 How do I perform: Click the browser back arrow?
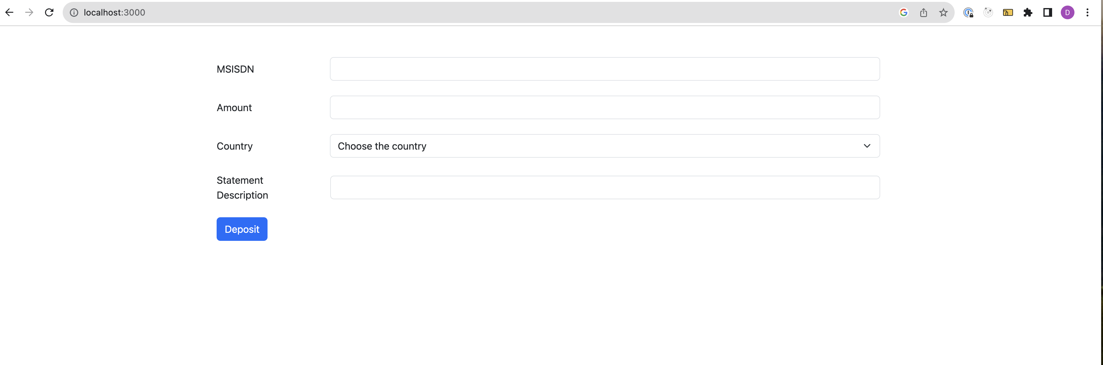[x=9, y=12]
